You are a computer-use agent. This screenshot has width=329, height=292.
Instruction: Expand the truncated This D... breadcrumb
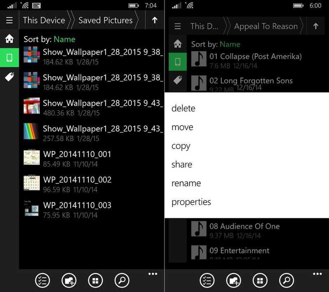click(x=205, y=26)
